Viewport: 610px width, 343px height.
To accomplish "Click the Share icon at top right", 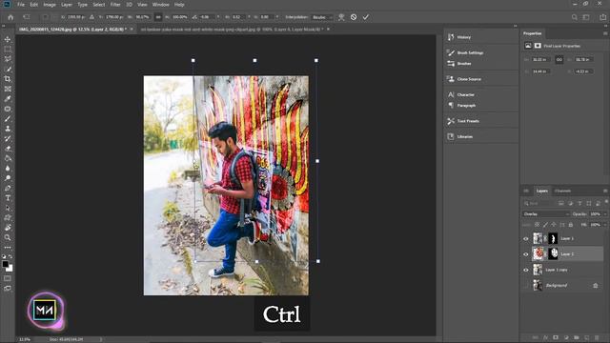I will point(602,17).
